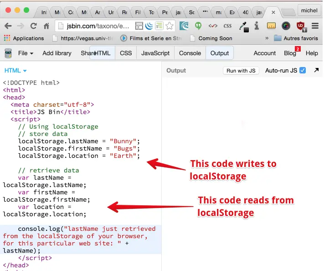Hide the Output panel toggle
324x271 pixels.
[x=219, y=53]
